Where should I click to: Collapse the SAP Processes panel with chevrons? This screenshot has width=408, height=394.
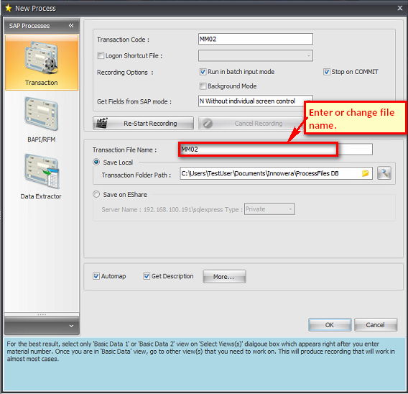click(71, 25)
